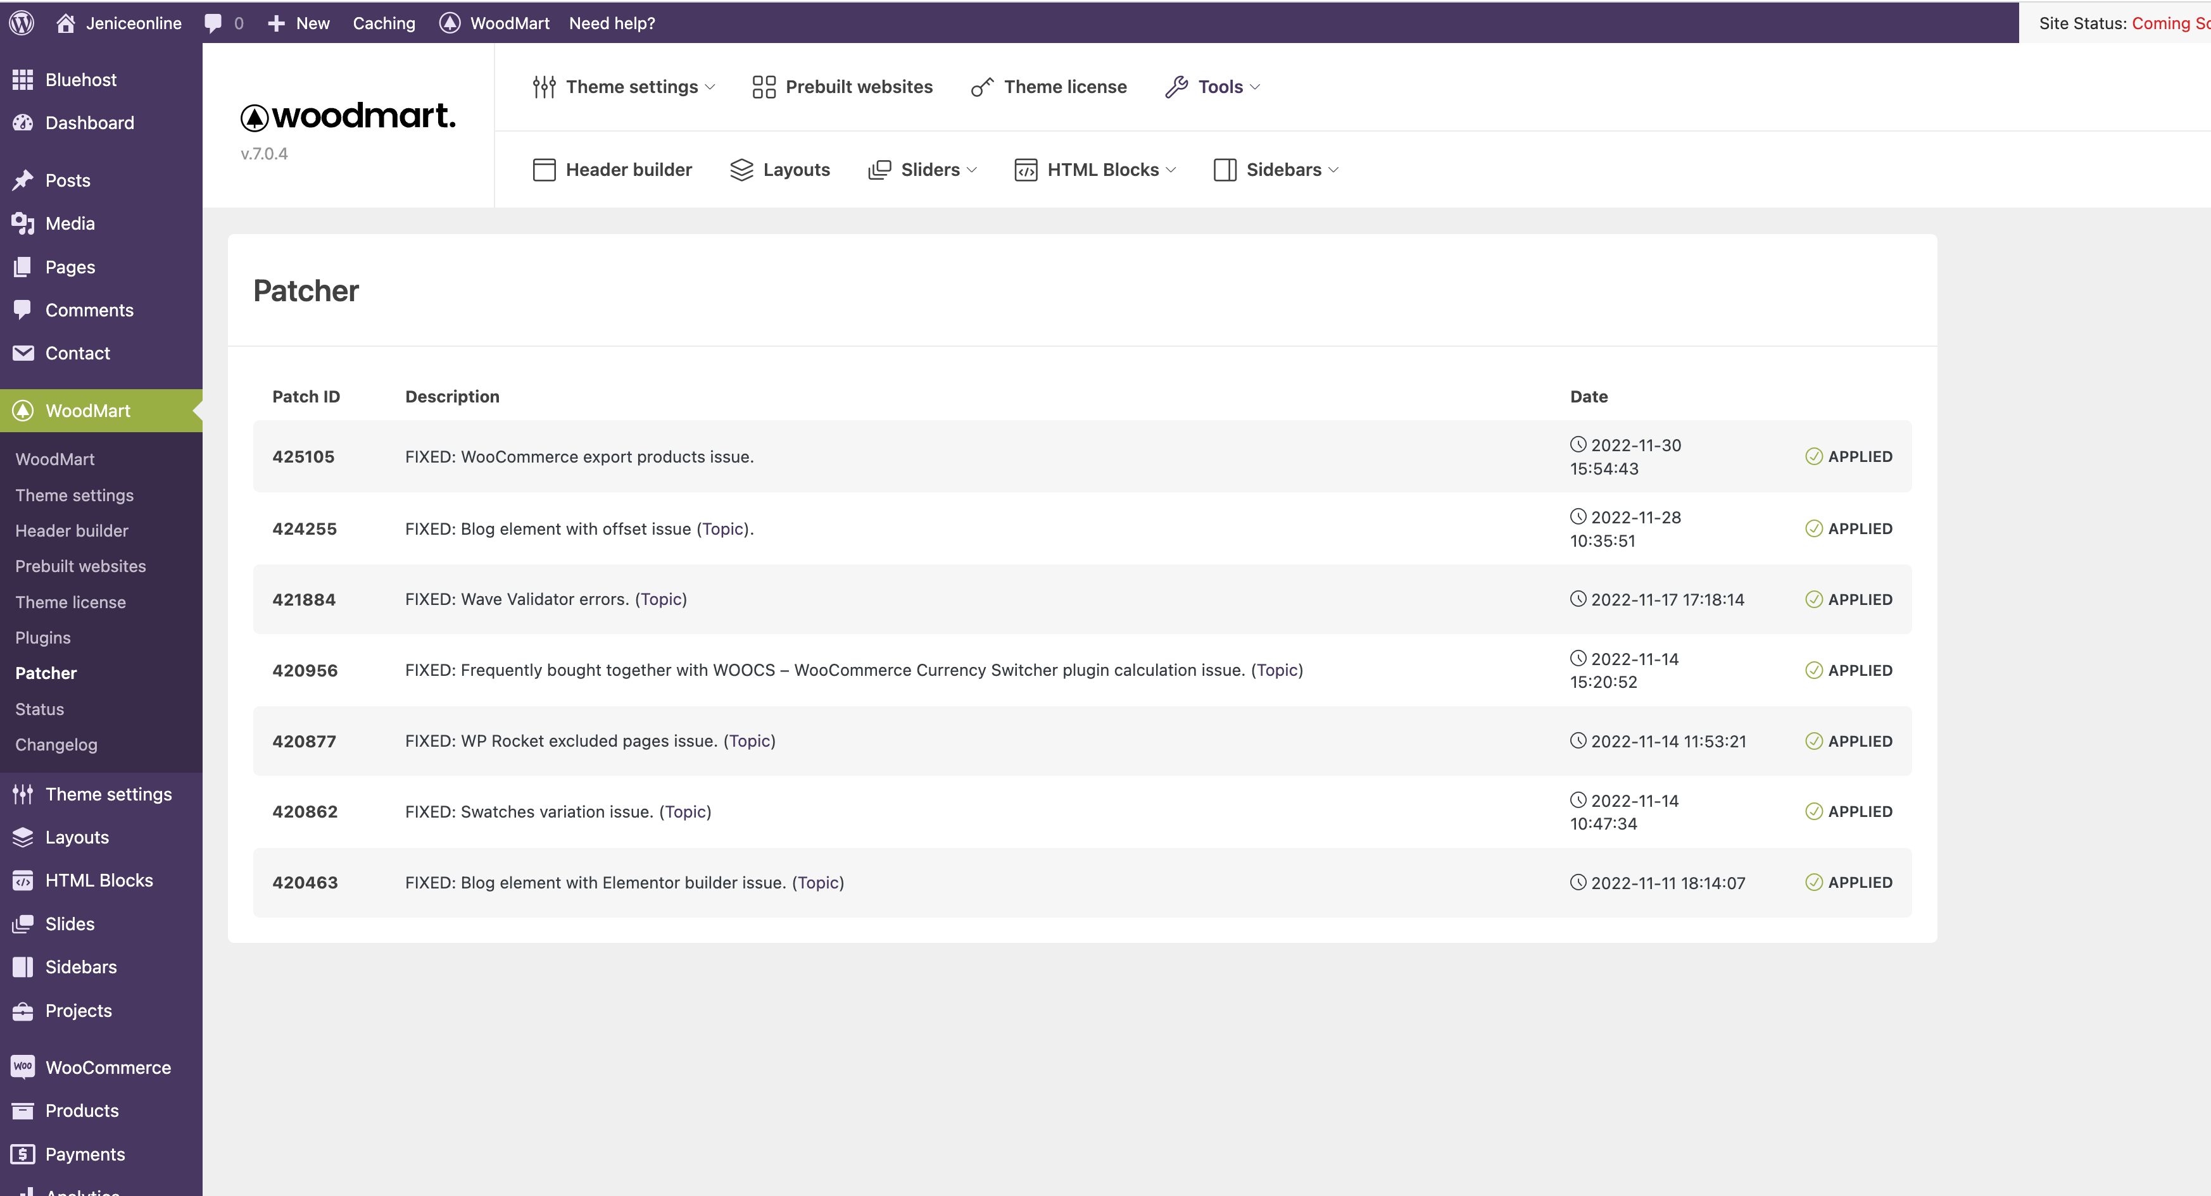Open Changelog in WoodMart submenu
Screen dimensions: 2211x1196
(56, 745)
